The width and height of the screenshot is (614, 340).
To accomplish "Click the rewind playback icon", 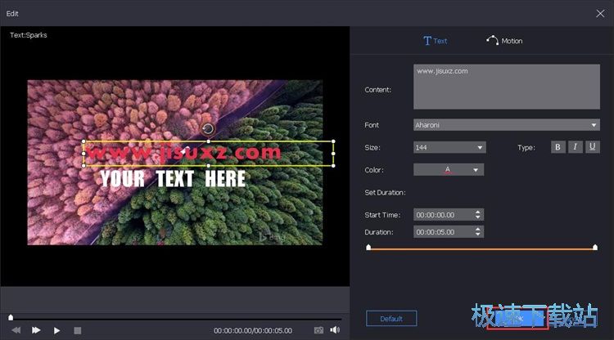I will tap(16, 330).
